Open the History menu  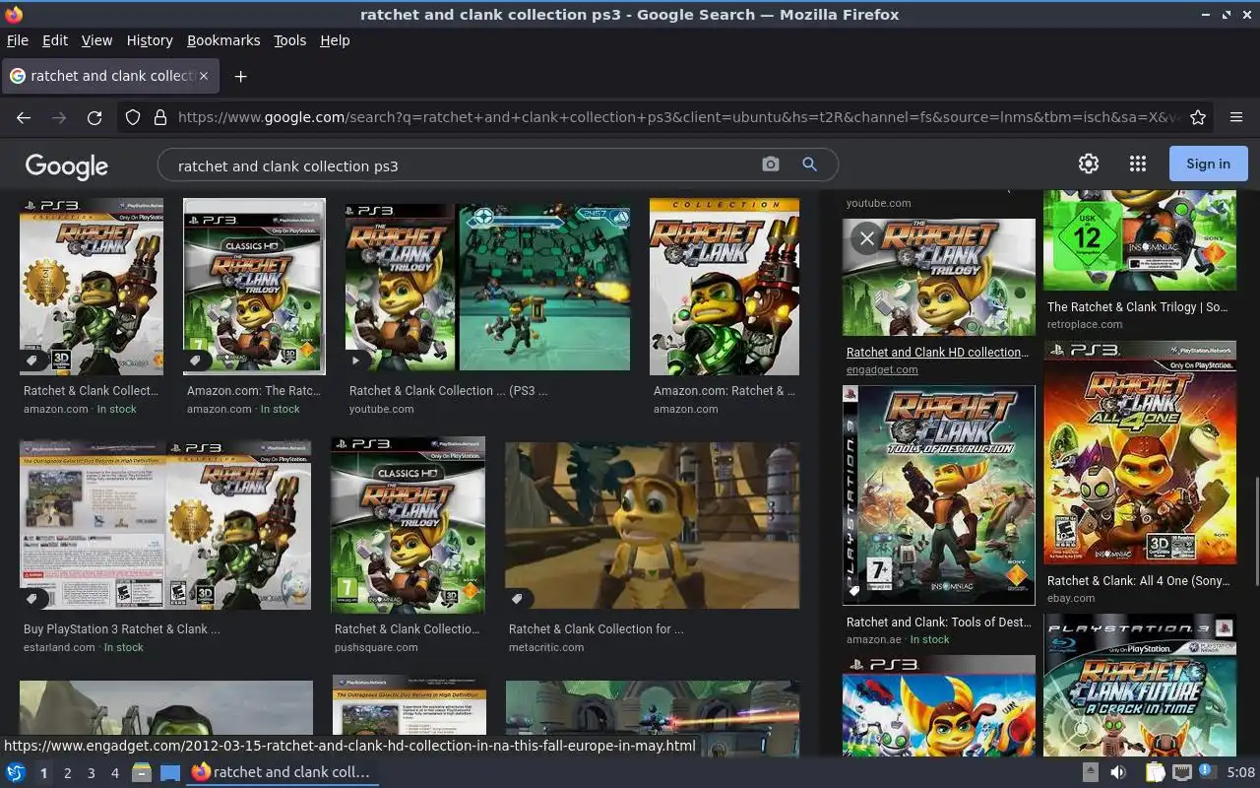pos(150,40)
